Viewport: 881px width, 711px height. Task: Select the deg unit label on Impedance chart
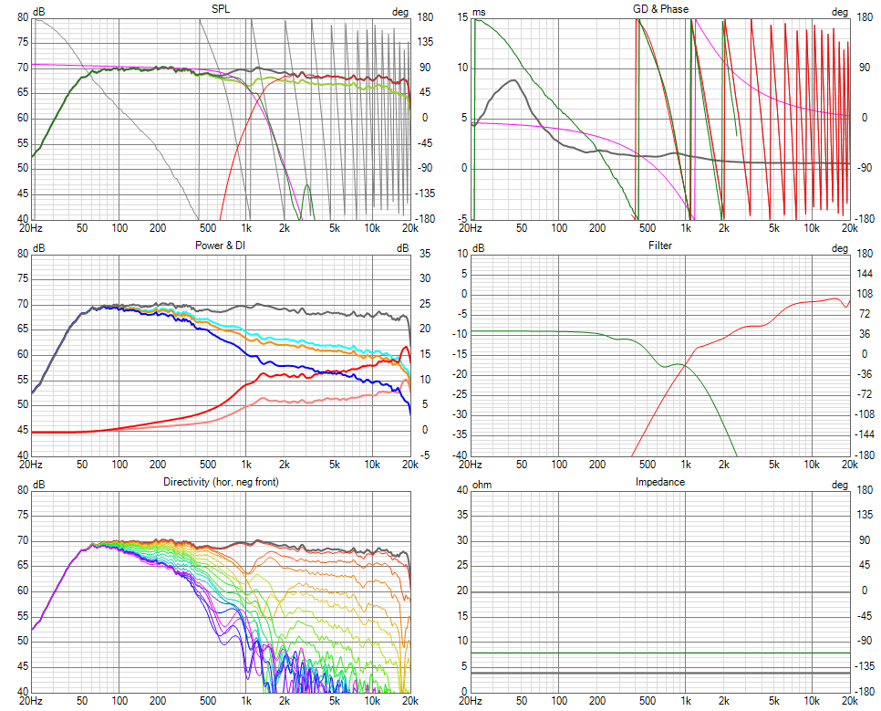coord(840,485)
